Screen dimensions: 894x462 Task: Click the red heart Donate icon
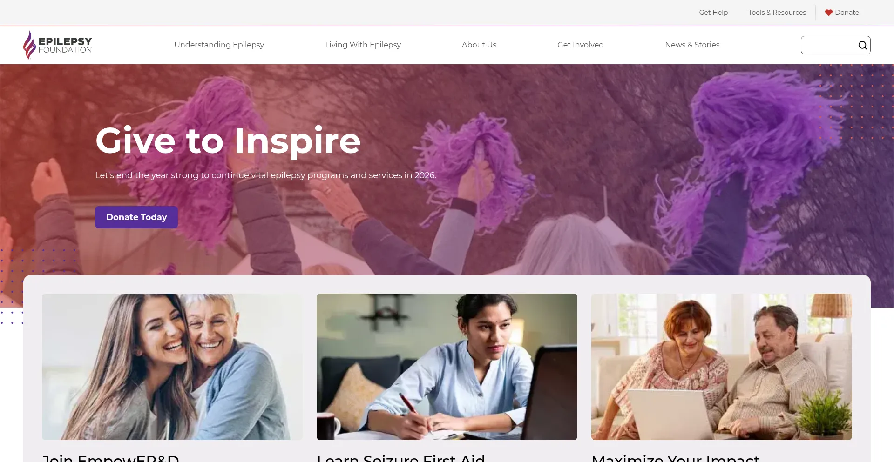point(829,13)
